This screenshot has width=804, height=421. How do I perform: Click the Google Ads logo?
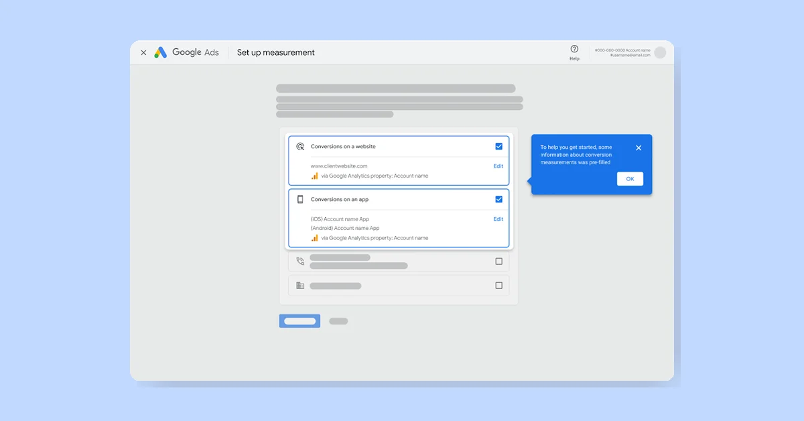(x=187, y=52)
